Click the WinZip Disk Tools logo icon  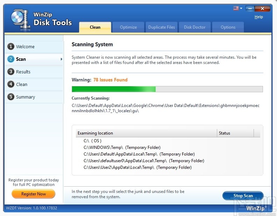20,20
